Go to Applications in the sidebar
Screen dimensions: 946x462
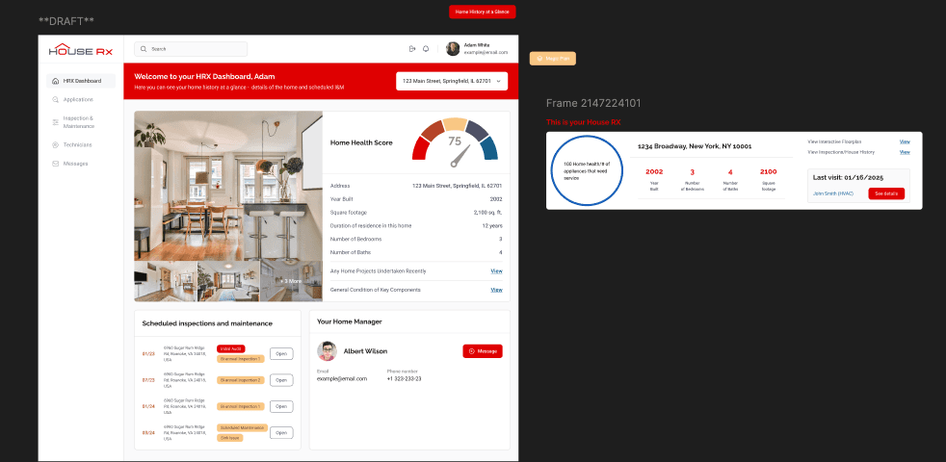pyautogui.click(x=77, y=99)
